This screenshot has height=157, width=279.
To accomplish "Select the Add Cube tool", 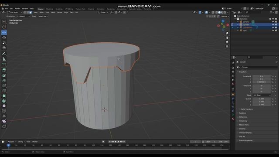I will (x=4, y=65).
